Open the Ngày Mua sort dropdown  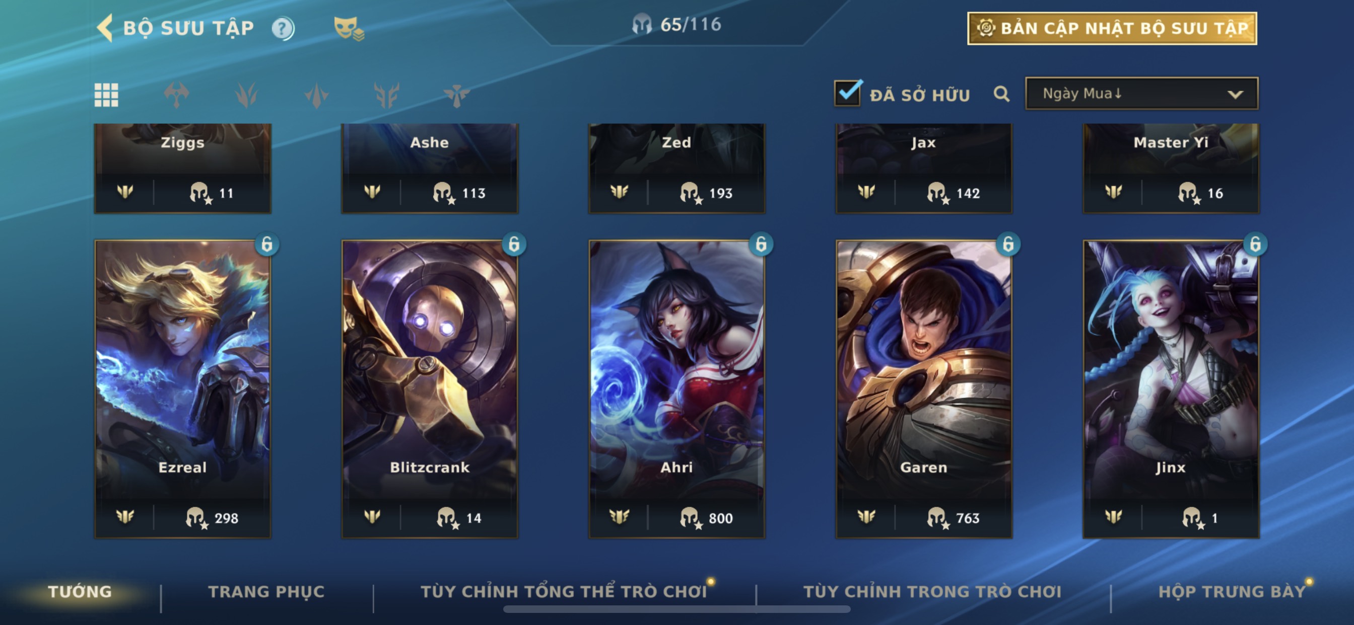click(1141, 94)
